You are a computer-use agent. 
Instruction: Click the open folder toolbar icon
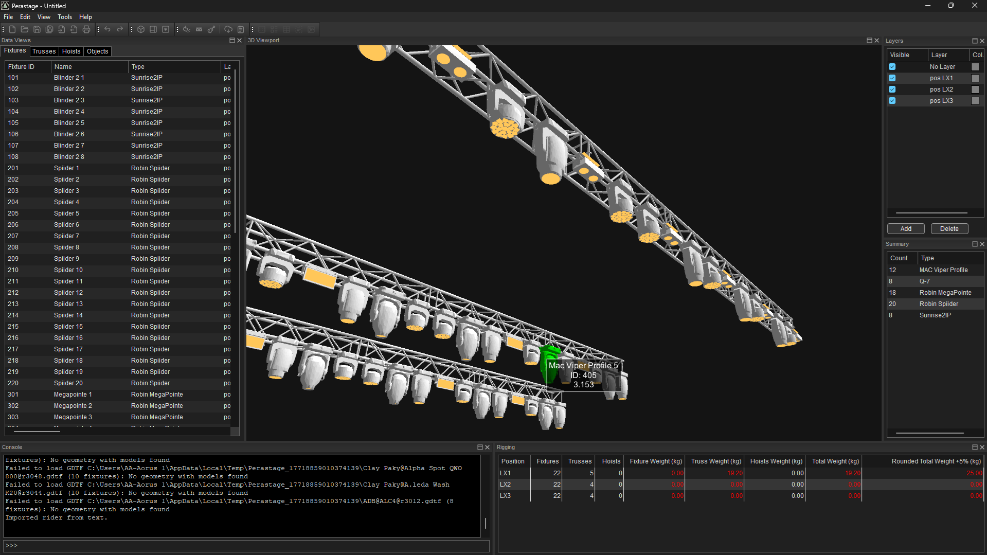click(x=25, y=29)
